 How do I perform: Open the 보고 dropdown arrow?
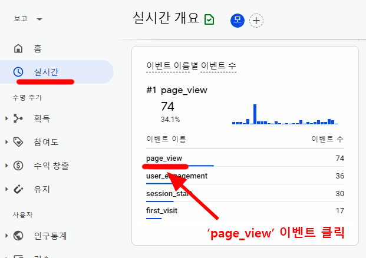click(39, 19)
